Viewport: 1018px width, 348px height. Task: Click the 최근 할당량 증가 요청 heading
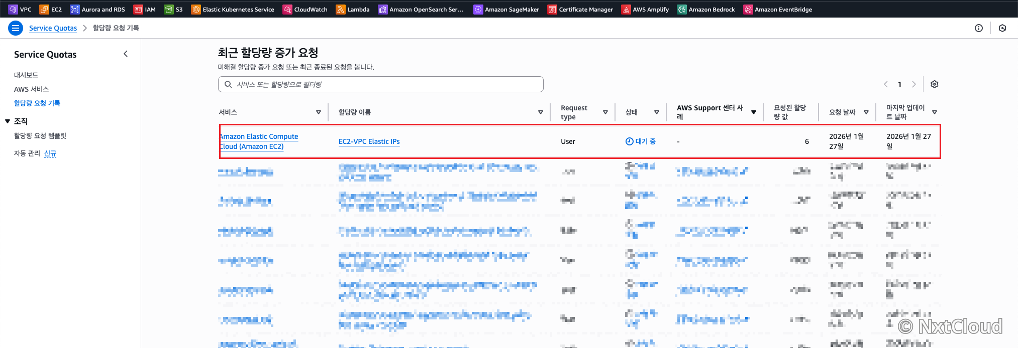(268, 52)
